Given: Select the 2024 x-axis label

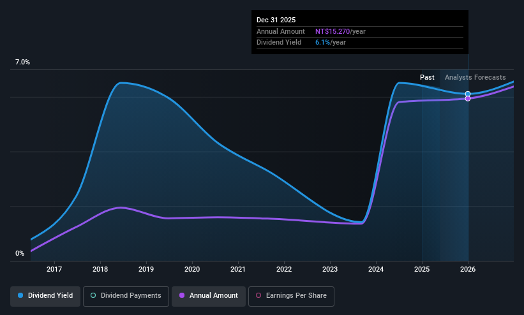Looking at the screenshot, I should click(376, 269).
